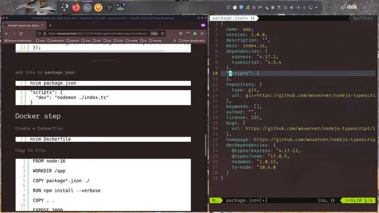Place cursor on 'devDependencies: {' line
Image resolution: width=379 pixels, height=213 pixels.
coord(251,145)
